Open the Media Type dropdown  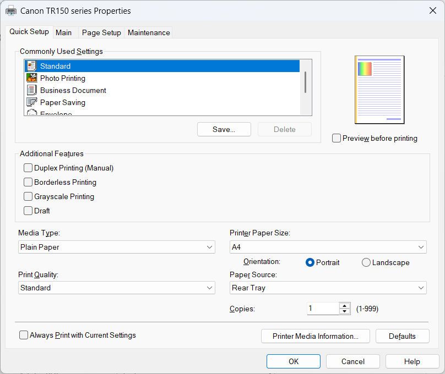[x=117, y=247]
